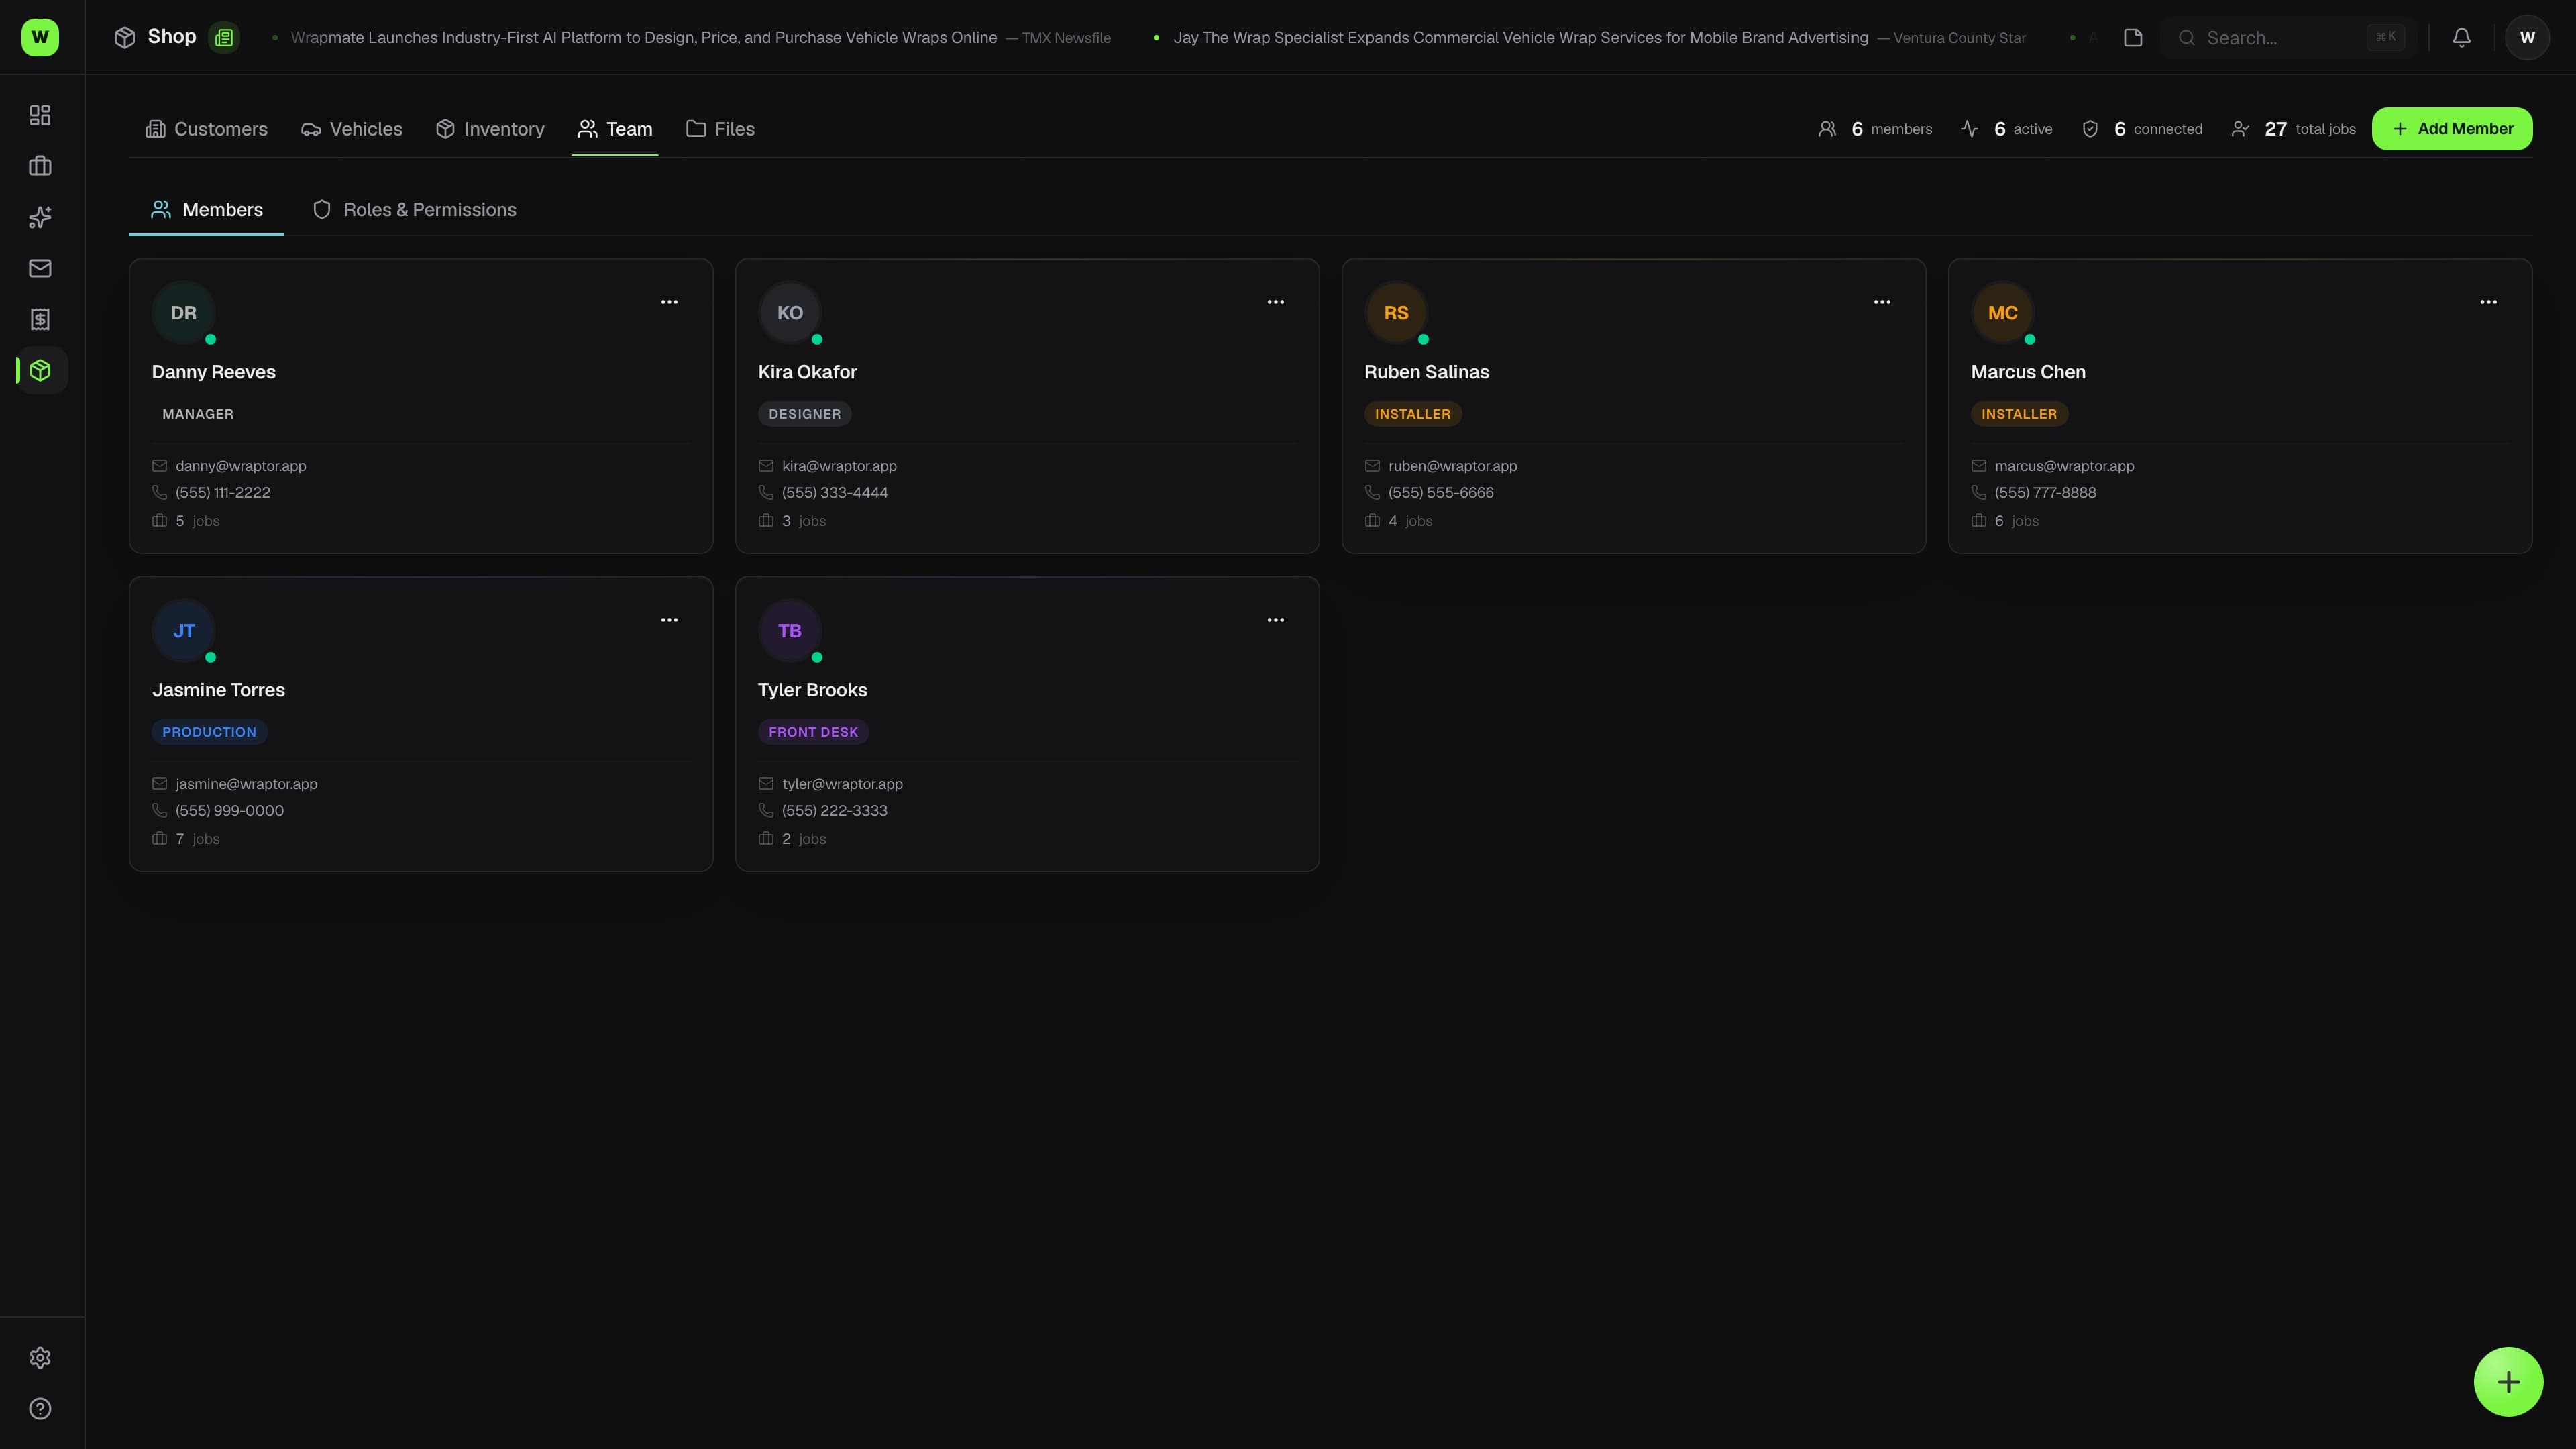Open the AI sparkles icon in sidebar

coord(40,217)
